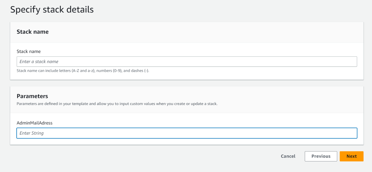Go back with the Previous button
This screenshot has height=172, width=372.
point(321,156)
